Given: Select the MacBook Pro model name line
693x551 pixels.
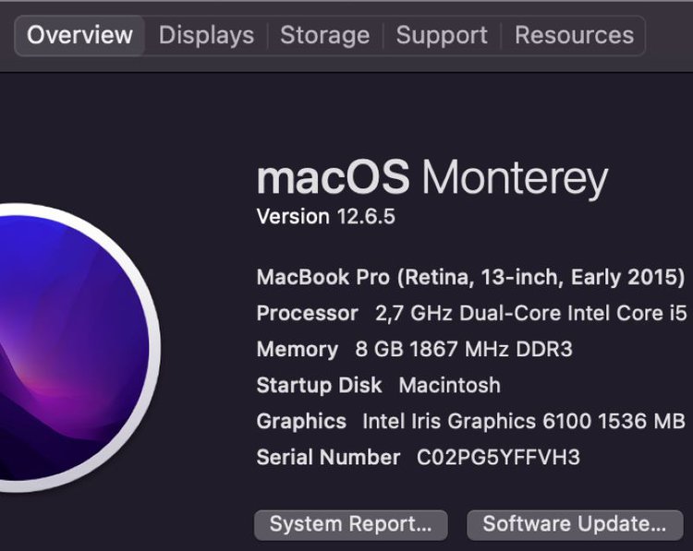Looking at the screenshot, I should coord(470,278).
